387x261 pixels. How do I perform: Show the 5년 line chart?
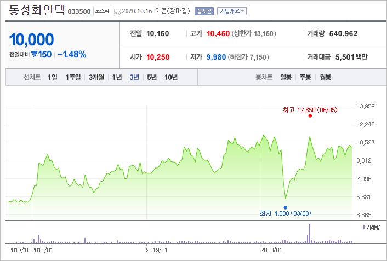pyautogui.click(x=152, y=77)
